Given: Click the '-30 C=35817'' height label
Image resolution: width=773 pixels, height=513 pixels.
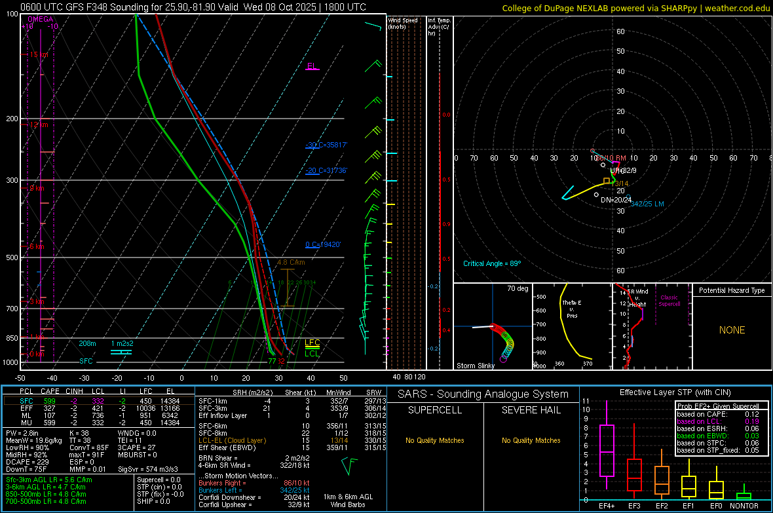Looking at the screenshot, I should [x=326, y=145].
